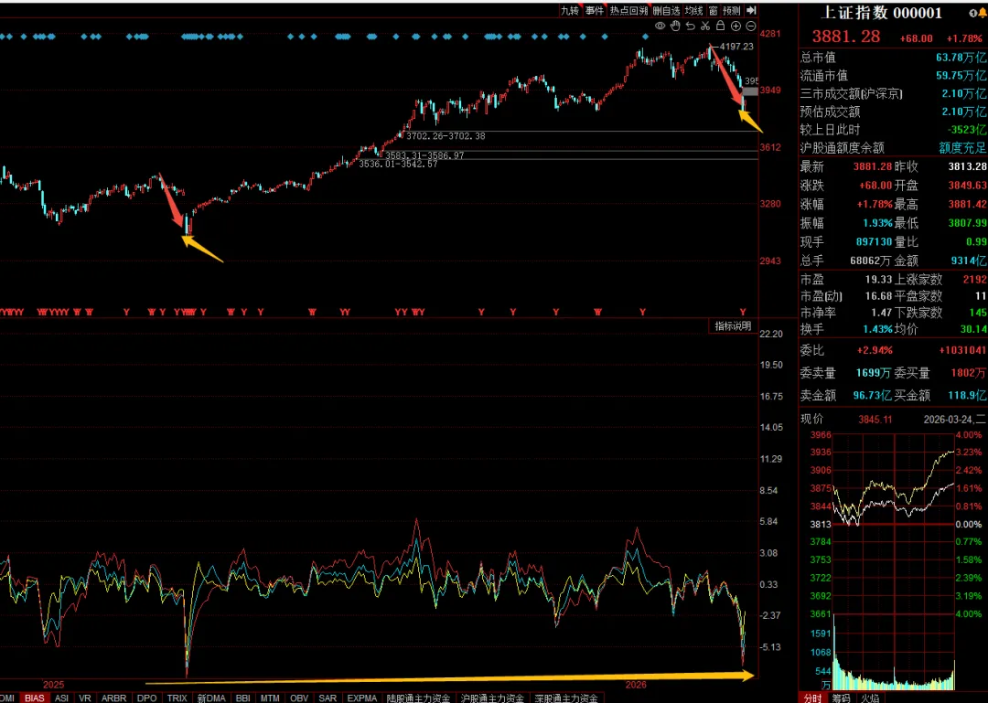Image resolution: width=988 pixels, height=703 pixels.
Task: Switch to the SAR indicator tab
Action: pos(328,698)
